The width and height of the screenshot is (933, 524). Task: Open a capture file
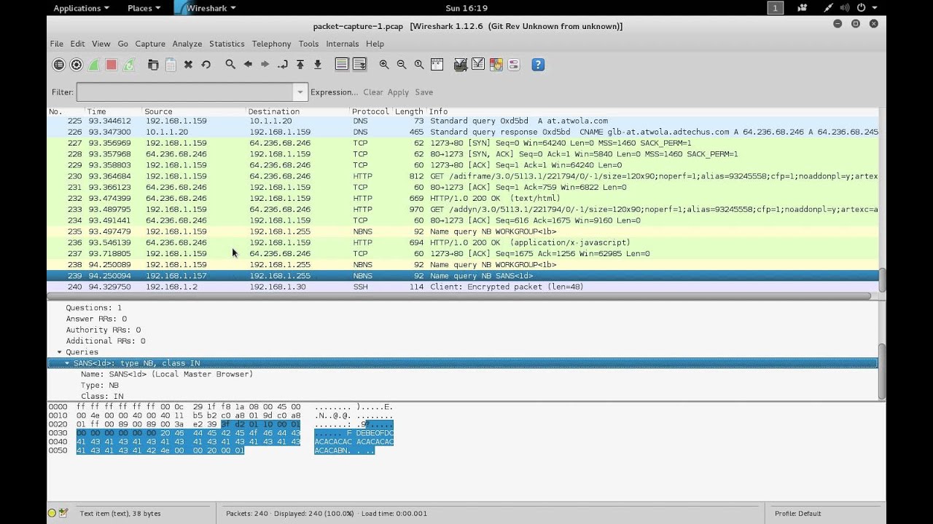[x=153, y=65]
